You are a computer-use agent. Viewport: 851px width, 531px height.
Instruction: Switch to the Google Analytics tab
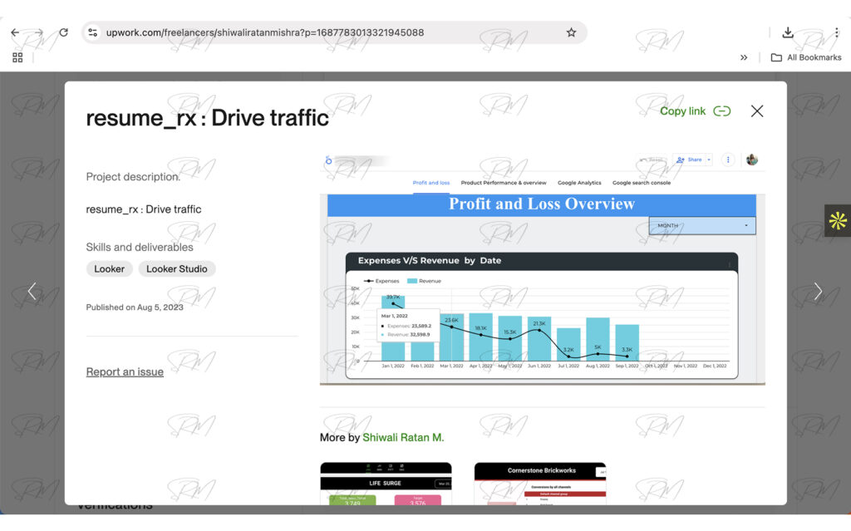[x=579, y=183]
